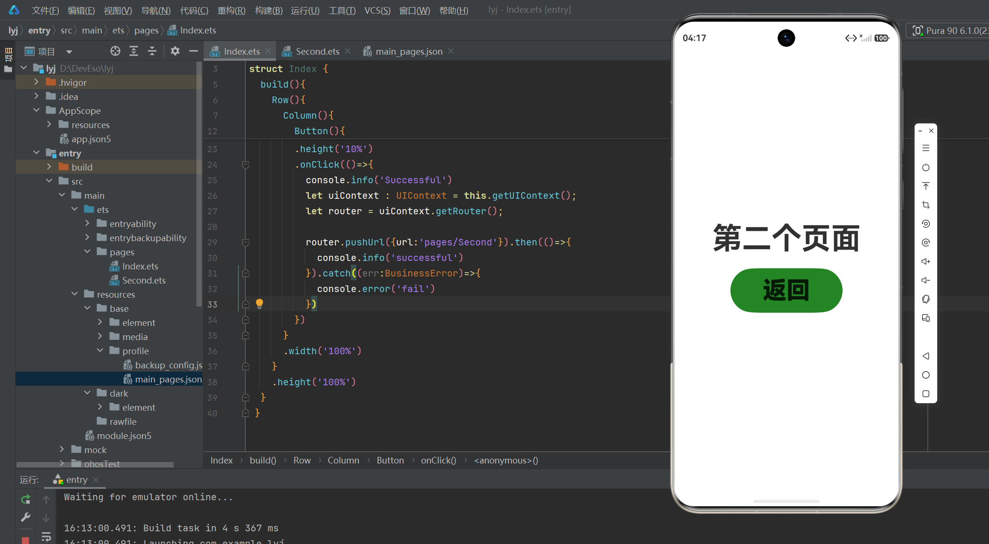Click the emulator multi-device icon
Screen dimensions: 989x544
coord(925,318)
